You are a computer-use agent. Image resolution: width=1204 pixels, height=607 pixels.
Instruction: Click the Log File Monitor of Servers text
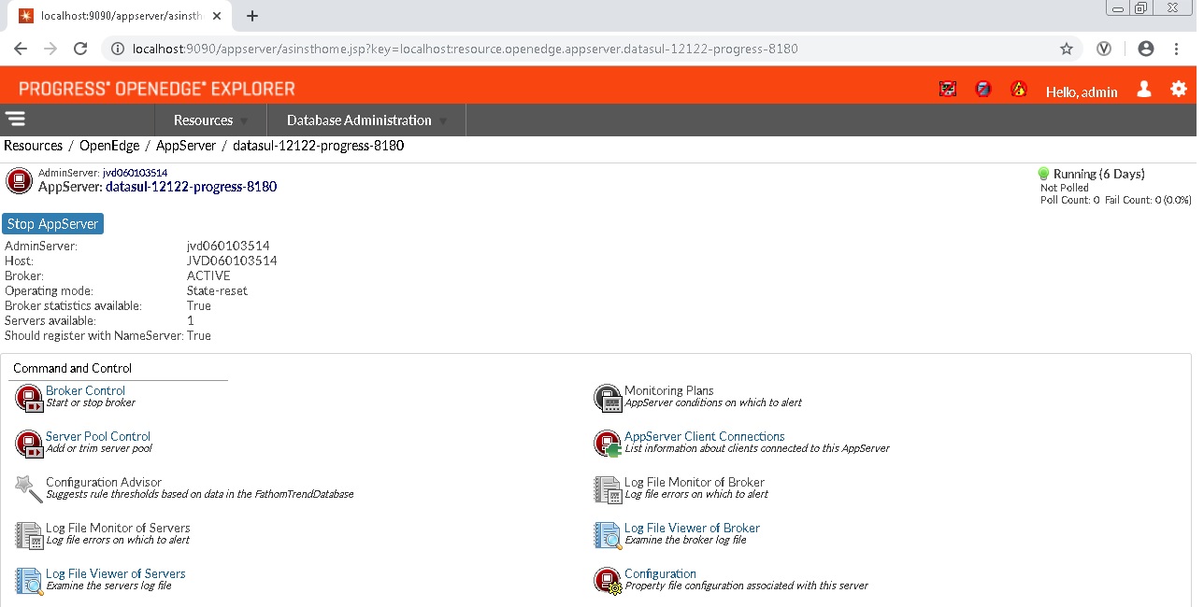(x=118, y=528)
